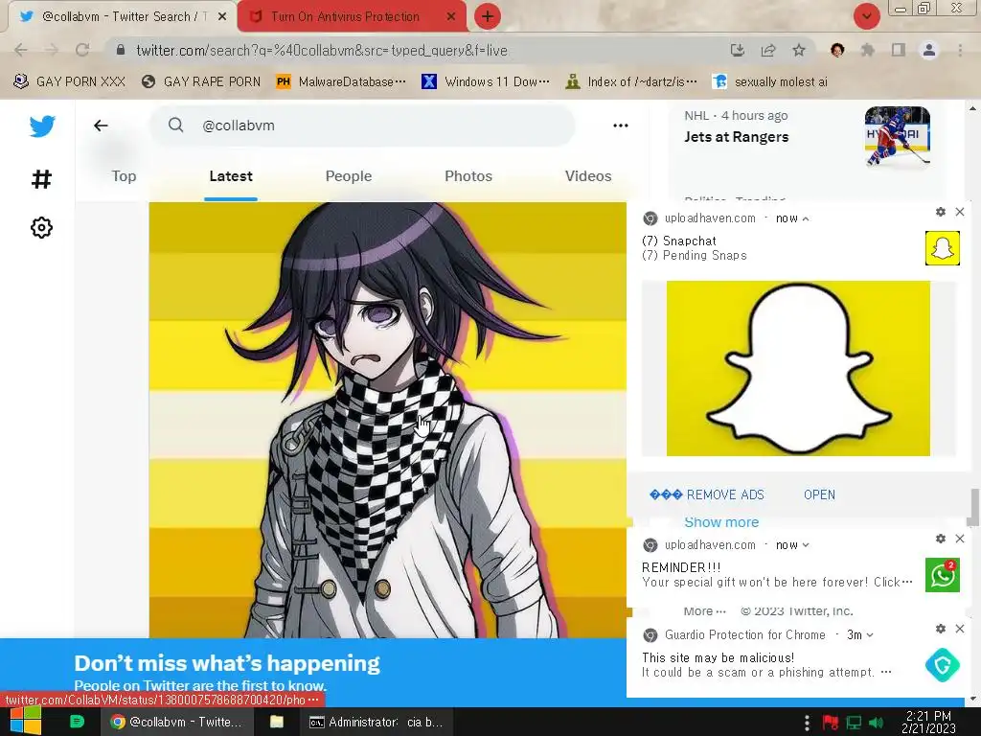The image size is (981, 736).
Task: Open the Photos tab
Action: pos(468,176)
